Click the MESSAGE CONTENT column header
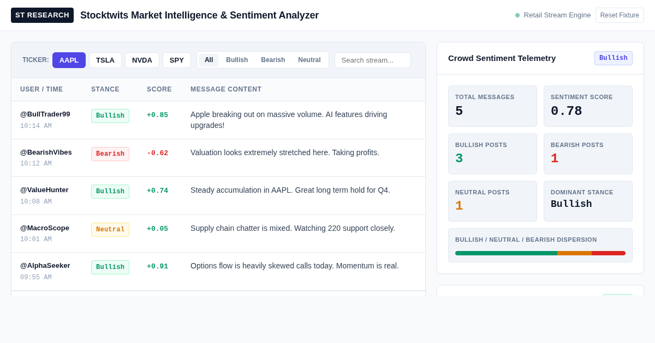The image size is (655, 343). (x=226, y=89)
